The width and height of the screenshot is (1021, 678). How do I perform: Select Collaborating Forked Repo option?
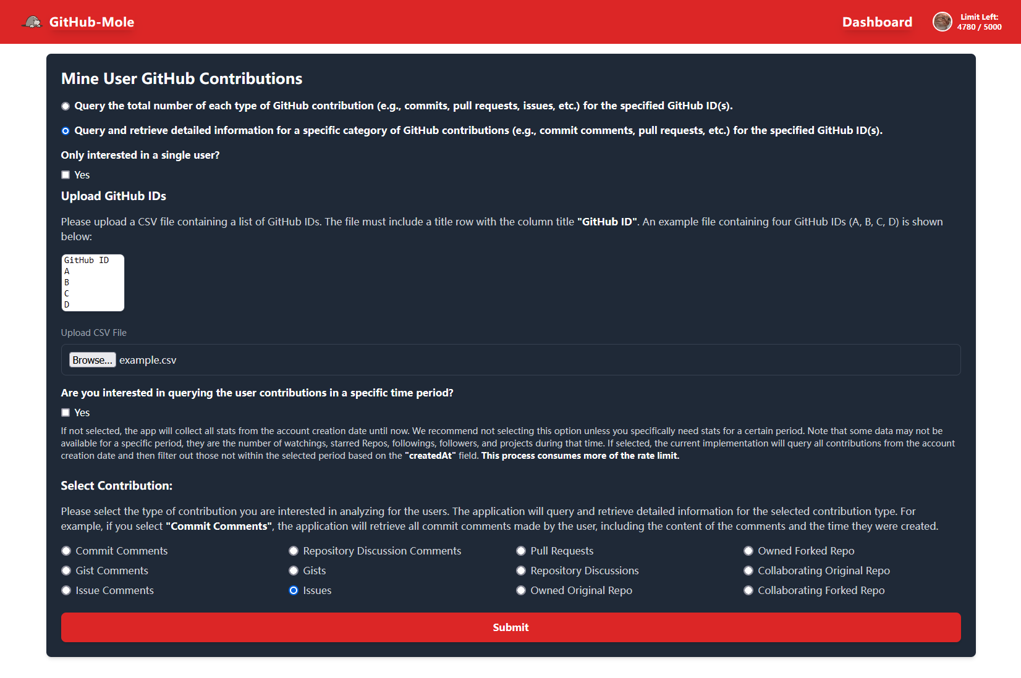[x=748, y=590]
